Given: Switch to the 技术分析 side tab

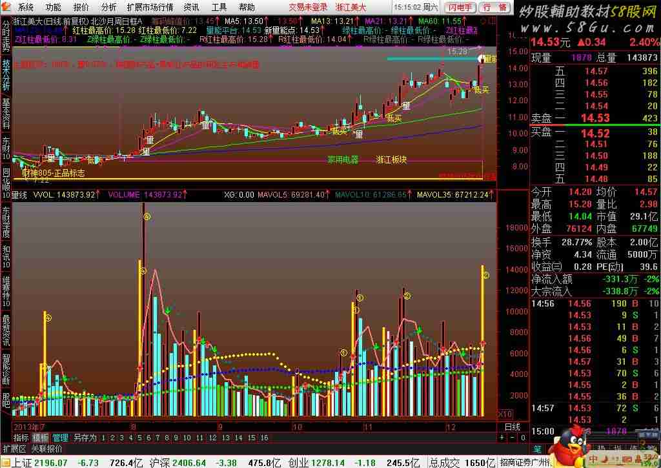Looking at the screenshot, I should 6,75.
